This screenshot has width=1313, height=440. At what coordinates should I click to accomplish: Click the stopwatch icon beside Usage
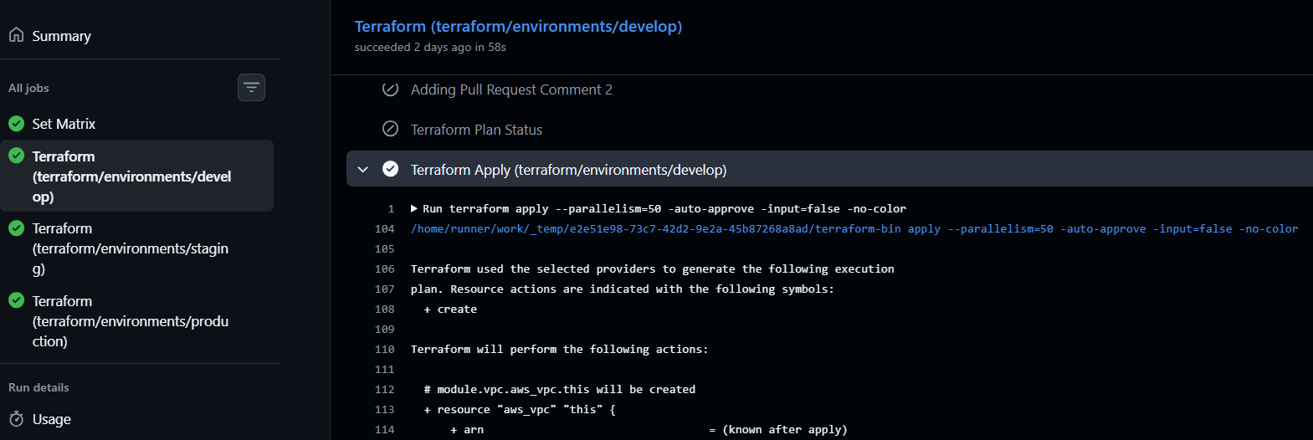click(x=16, y=419)
